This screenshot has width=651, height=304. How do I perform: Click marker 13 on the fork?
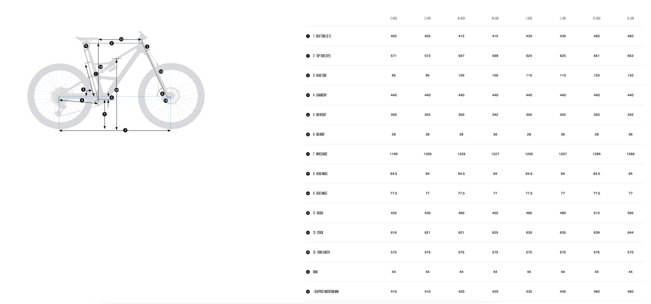point(161,72)
